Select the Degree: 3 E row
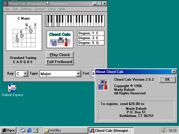 coord(91,38)
